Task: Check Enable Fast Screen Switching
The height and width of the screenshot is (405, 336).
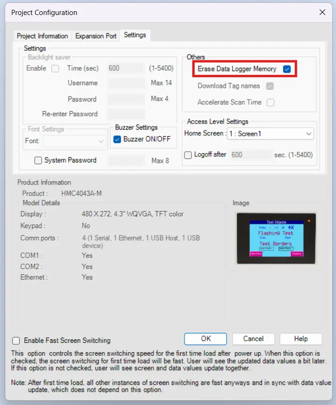Action: coord(16,341)
